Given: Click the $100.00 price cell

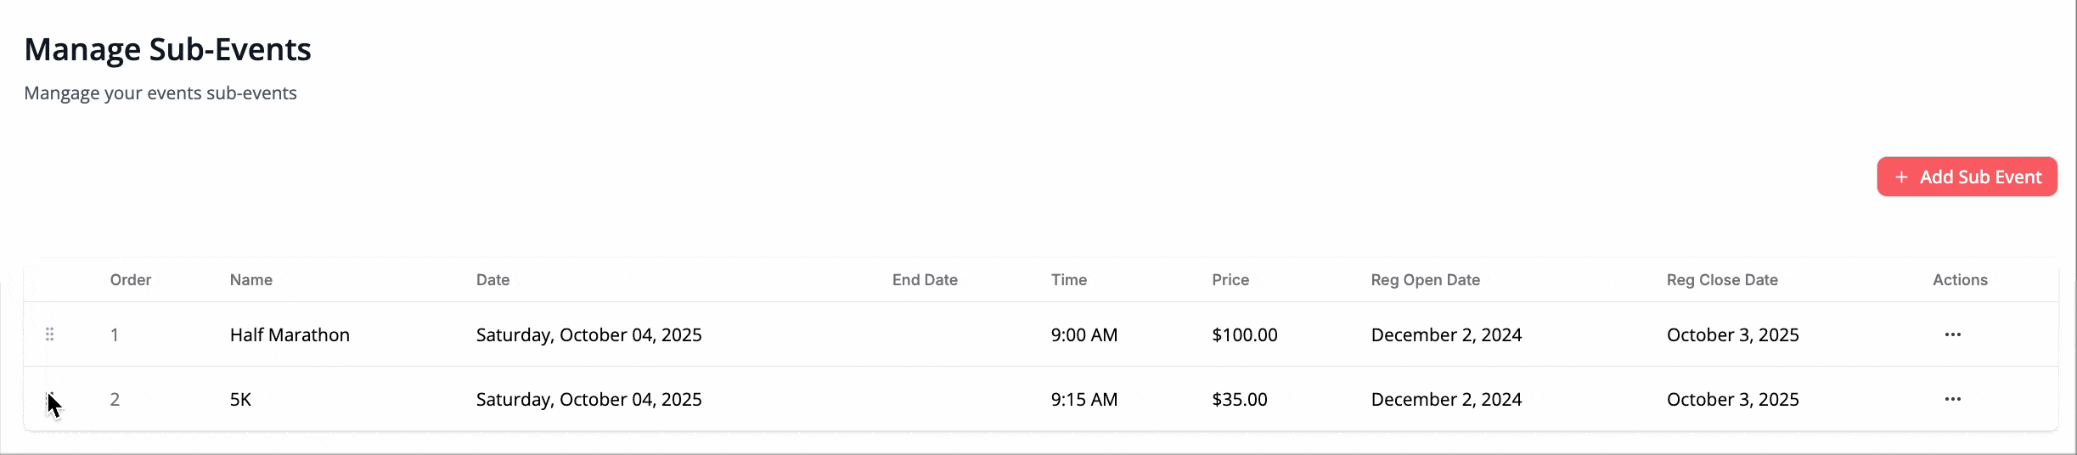Looking at the screenshot, I should 1244,335.
